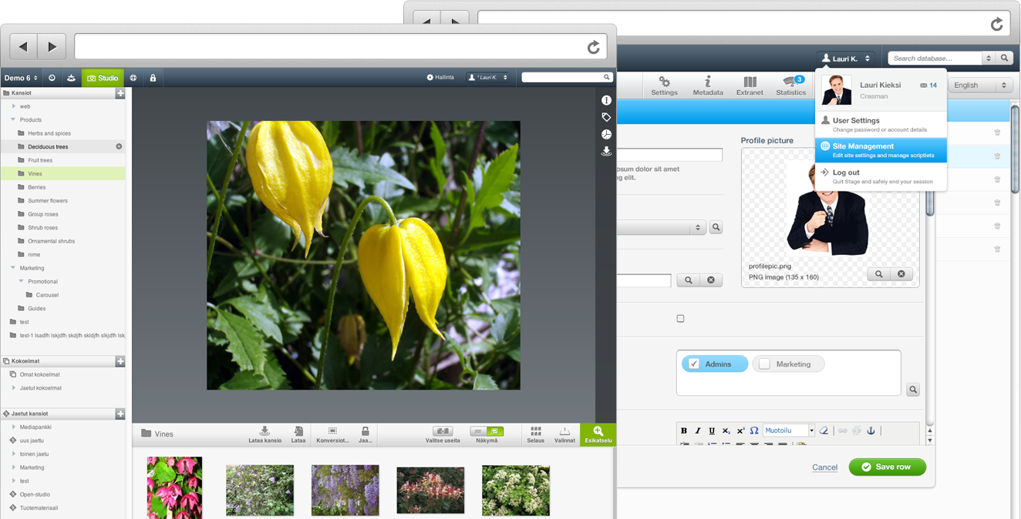Viewport: 1021px width, 519px height.
Task: Switch Näkymä to thumbnail view
Action: [x=495, y=432]
